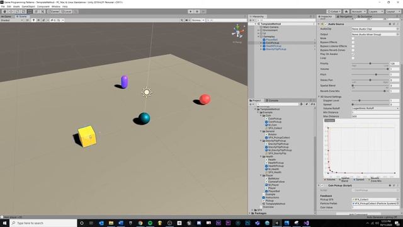Open custom editor tools button
The width and height of the screenshot is (403, 227).
[x=43, y=11]
